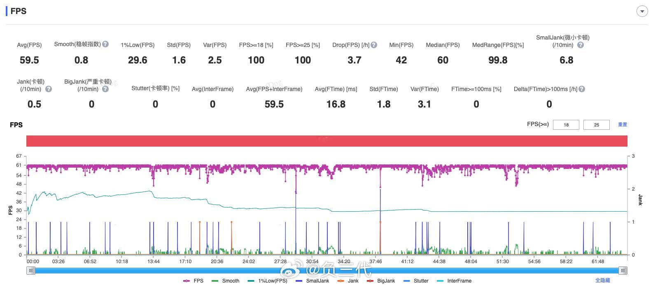Toggle the InterFrame legend entry

coord(454,281)
